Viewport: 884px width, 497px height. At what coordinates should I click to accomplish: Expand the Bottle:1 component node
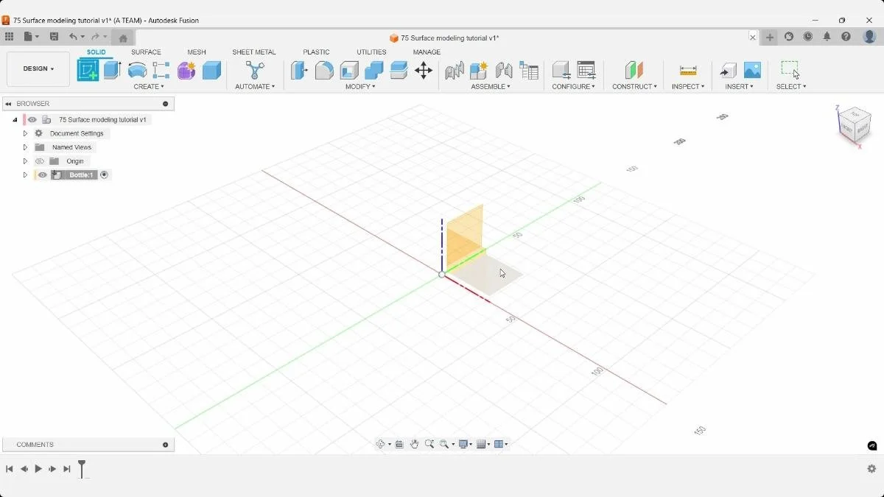[25, 175]
